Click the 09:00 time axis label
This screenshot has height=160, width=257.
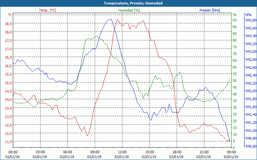click(95, 152)
